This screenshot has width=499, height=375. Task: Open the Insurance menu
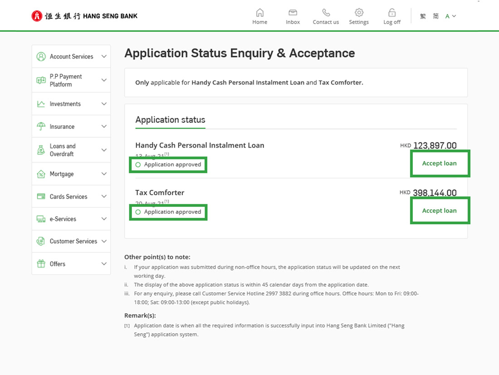click(71, 127)
